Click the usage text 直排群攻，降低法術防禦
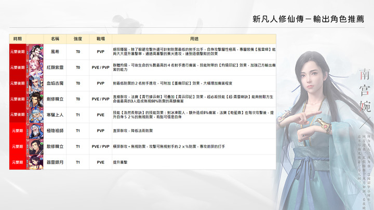 click(x=133, y=131)
